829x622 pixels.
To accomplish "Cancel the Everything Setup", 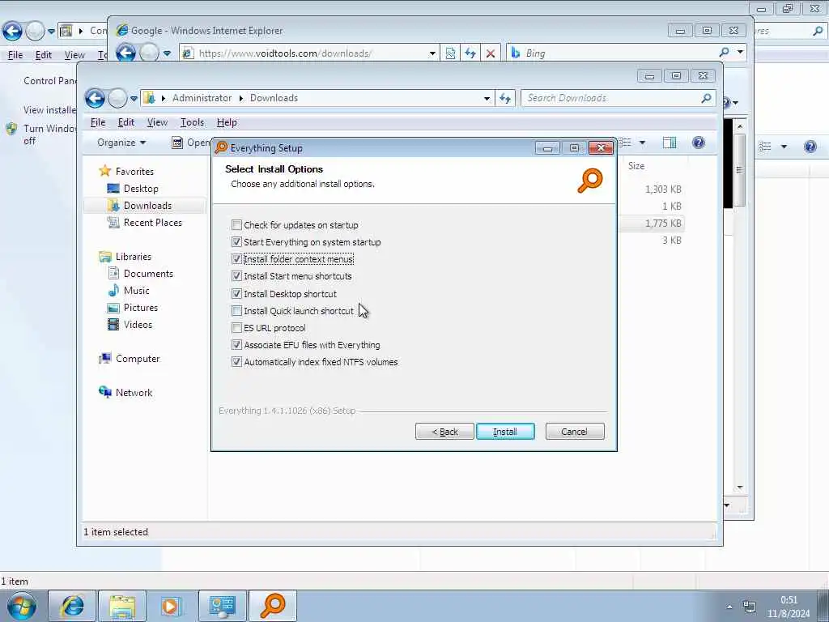I will pos(574,432).
